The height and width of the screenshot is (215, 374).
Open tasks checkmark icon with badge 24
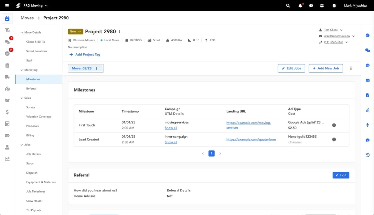[x=7, y=54]
